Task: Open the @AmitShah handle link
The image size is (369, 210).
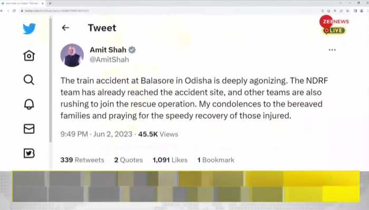Action: (109, 59)
